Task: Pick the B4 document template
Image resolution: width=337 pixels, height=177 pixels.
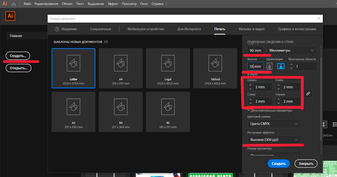Action: 121,112
